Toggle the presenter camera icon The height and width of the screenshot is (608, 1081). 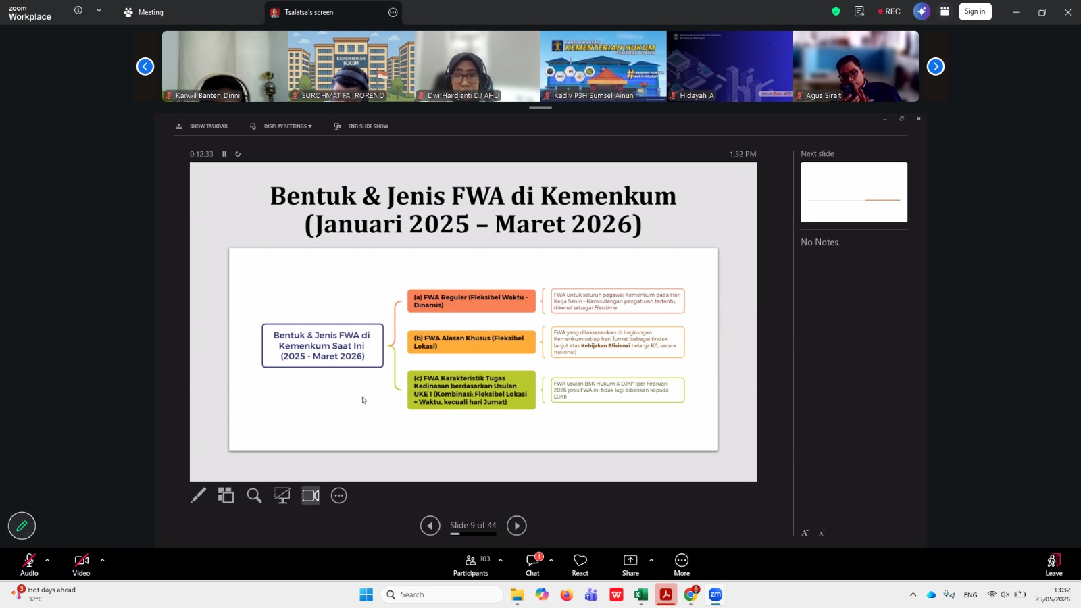[311, 496]
